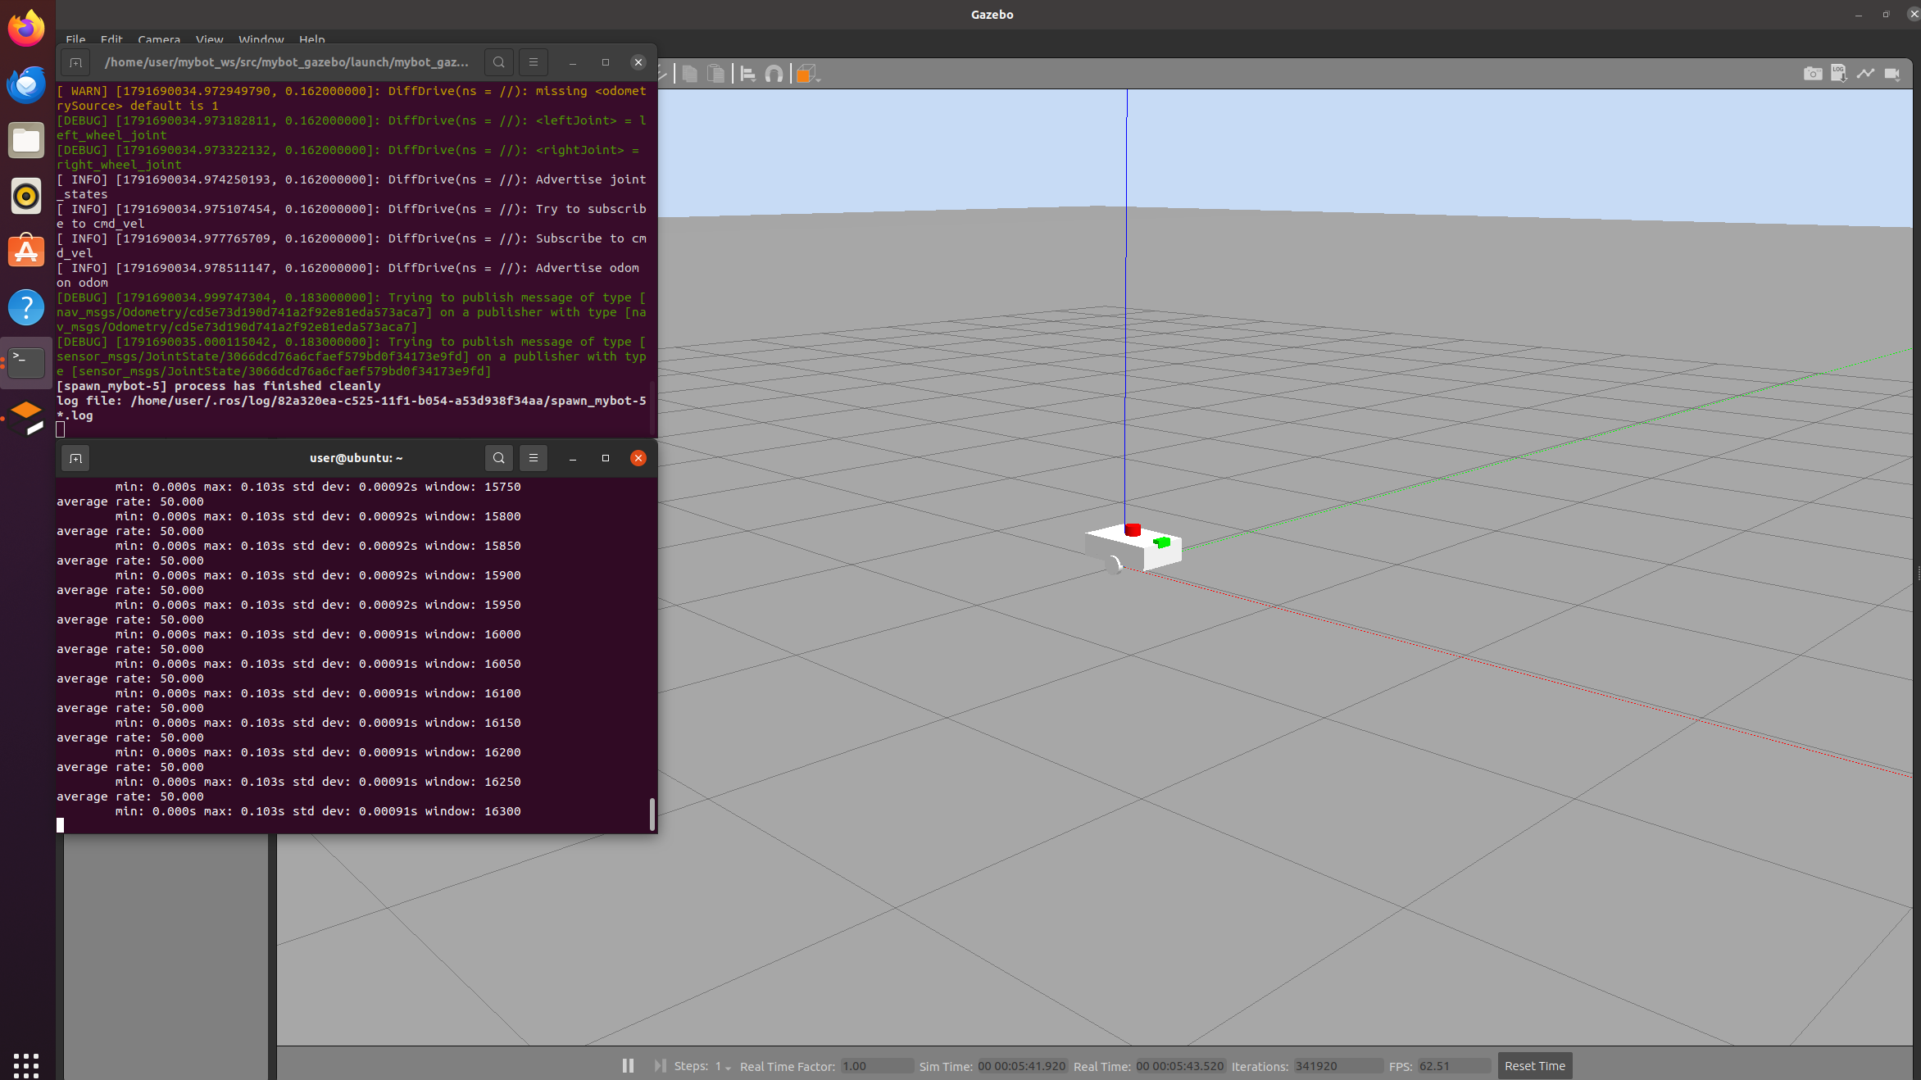This screenshot has height=1080, width=1921.
Task: Take a screenshot with the camera icon
Action: [x=1813, y=74]
